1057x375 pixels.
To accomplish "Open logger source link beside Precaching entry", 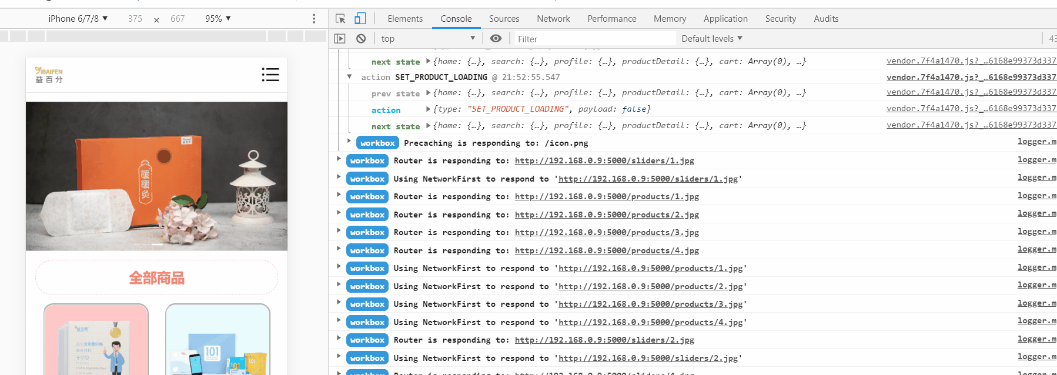I will pyautogui.click(x=1037, y=141).
